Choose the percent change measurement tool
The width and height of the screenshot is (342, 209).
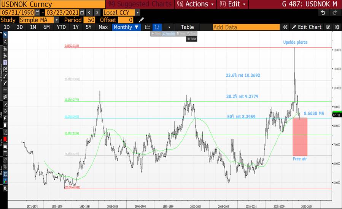click(5, 49)
